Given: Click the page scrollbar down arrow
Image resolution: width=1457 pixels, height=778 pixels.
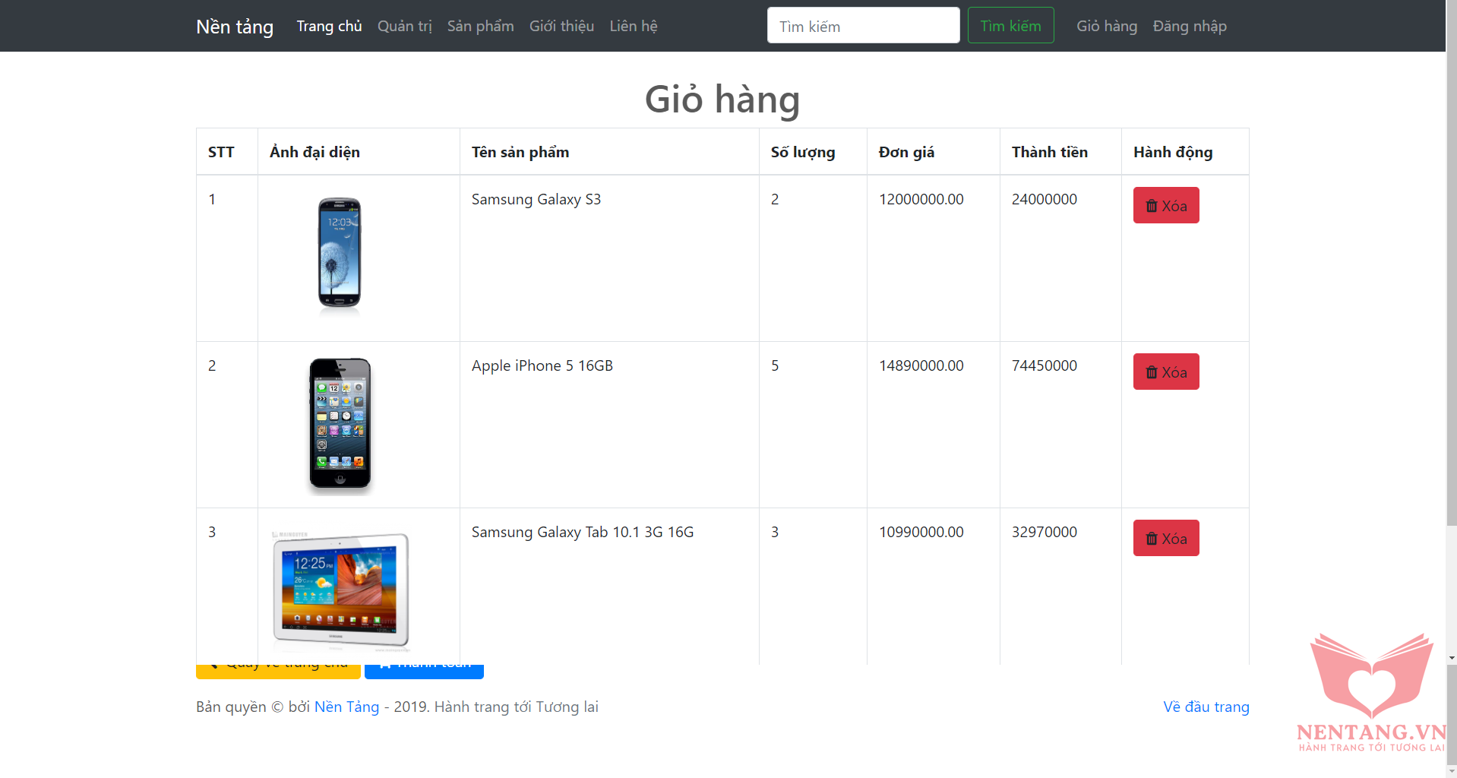Looking at the screenshot, I should tap(1452, 658).
